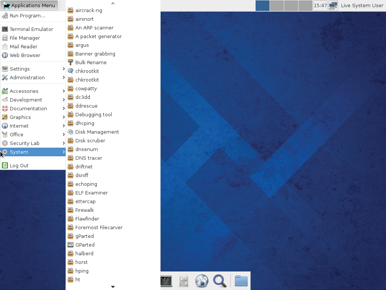
Task: Choose Log Out from Applications Menu
Action: 19,165
